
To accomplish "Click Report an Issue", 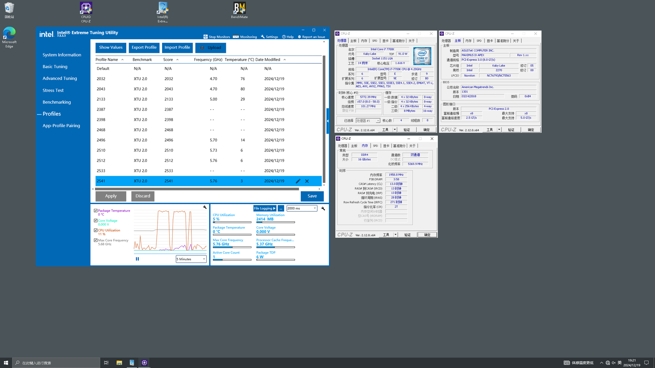I will pos(311,37).
